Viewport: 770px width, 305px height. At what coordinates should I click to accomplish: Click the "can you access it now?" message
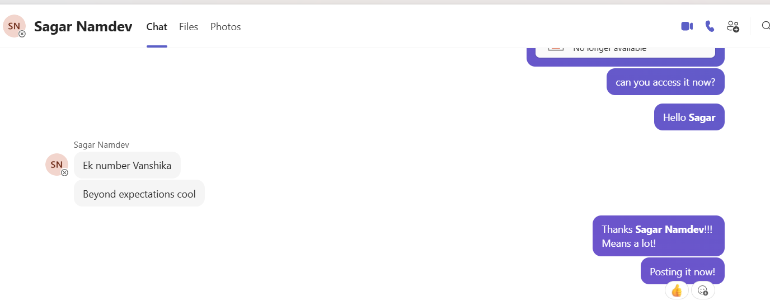[665, 82]
